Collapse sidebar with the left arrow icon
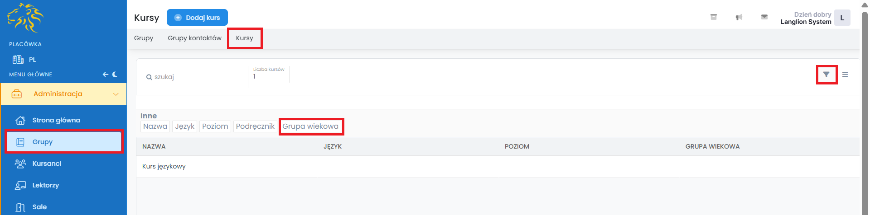The width and height of the screenshot is (870, 215). point(105,75)
